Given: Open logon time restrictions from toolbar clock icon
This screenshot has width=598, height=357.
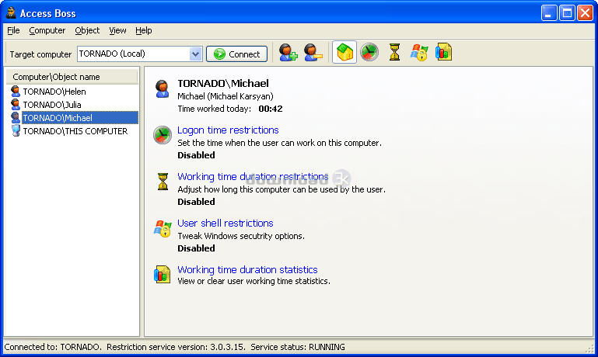Looking at the screenshot, I should click(369, 53).
